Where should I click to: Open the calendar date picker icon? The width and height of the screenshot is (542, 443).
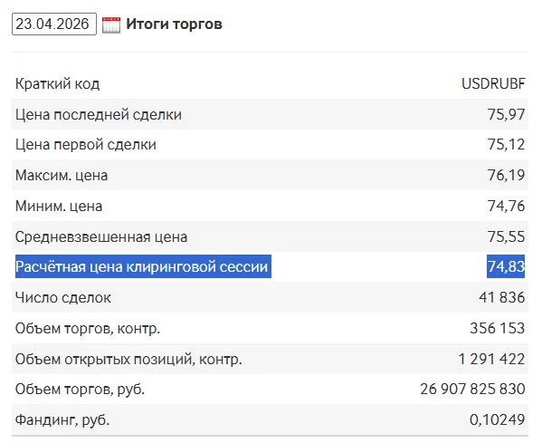click(x=111, y=25)
